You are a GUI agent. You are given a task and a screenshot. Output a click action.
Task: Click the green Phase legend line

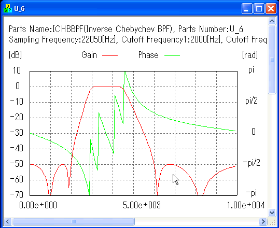click(172, 55)
